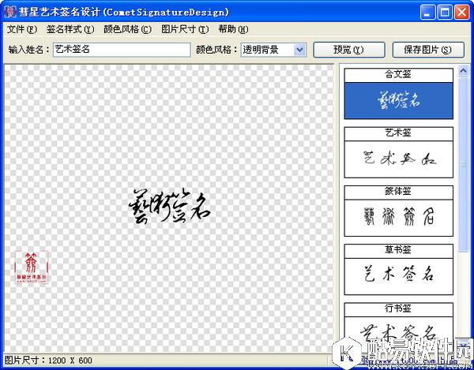Click the black signature preview on the canvas
The width and height of the screenshot is (474, 370).
tap(169, 207)
